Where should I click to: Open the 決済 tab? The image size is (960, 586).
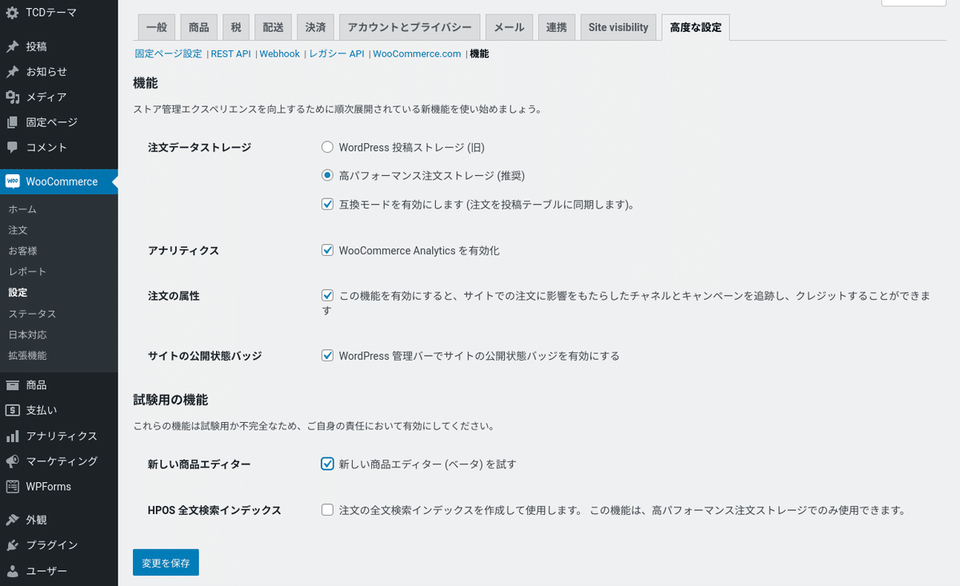coord(315,27)
